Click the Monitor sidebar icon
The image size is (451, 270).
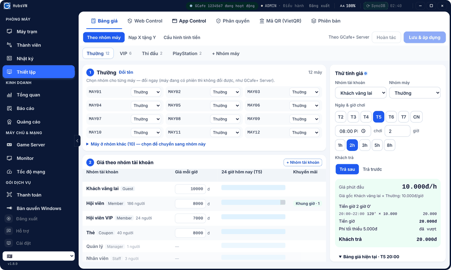pyautogui.click(x=9, y=158)
